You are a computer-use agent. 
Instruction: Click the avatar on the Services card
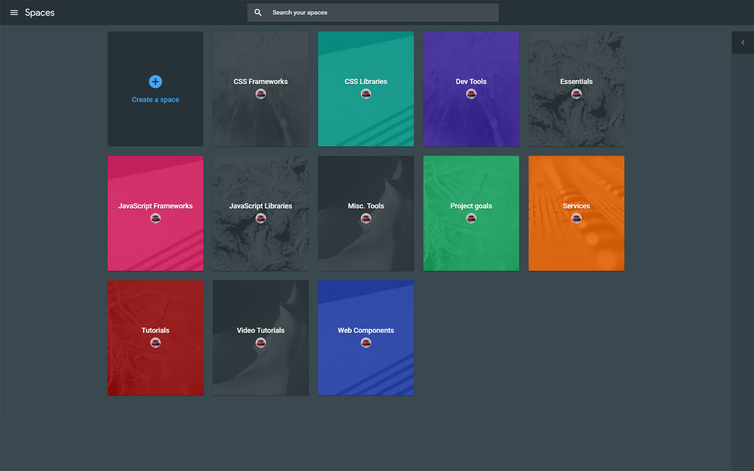576,218
